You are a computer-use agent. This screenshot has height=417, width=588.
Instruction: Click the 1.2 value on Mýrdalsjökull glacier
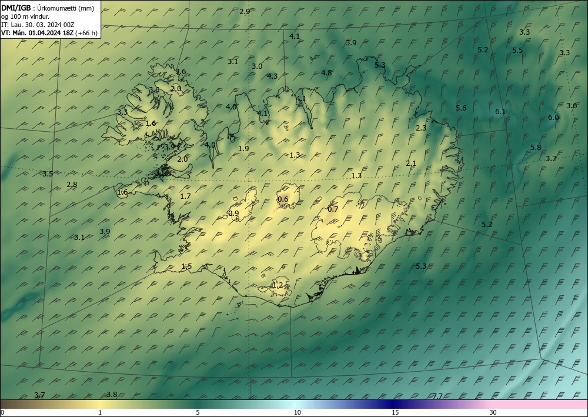coord(277,285)
